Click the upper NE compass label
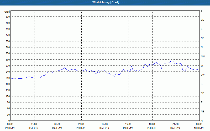 pyautogui.click(x=202, y=38)
